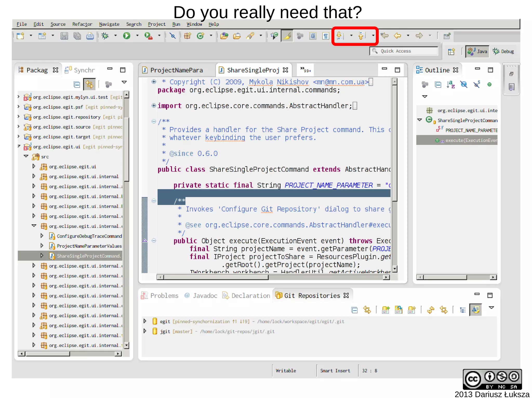Toggle Mark Occurrences highlighter button

coord(287,36)
